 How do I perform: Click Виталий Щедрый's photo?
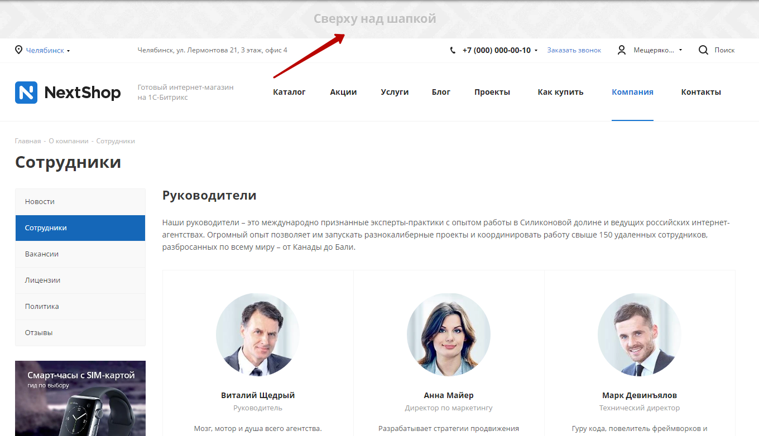(x=258, y=335)
